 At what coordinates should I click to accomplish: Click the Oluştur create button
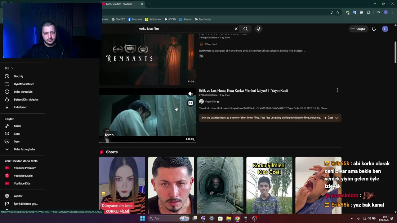pyautogui.click(x=358, y=29)
